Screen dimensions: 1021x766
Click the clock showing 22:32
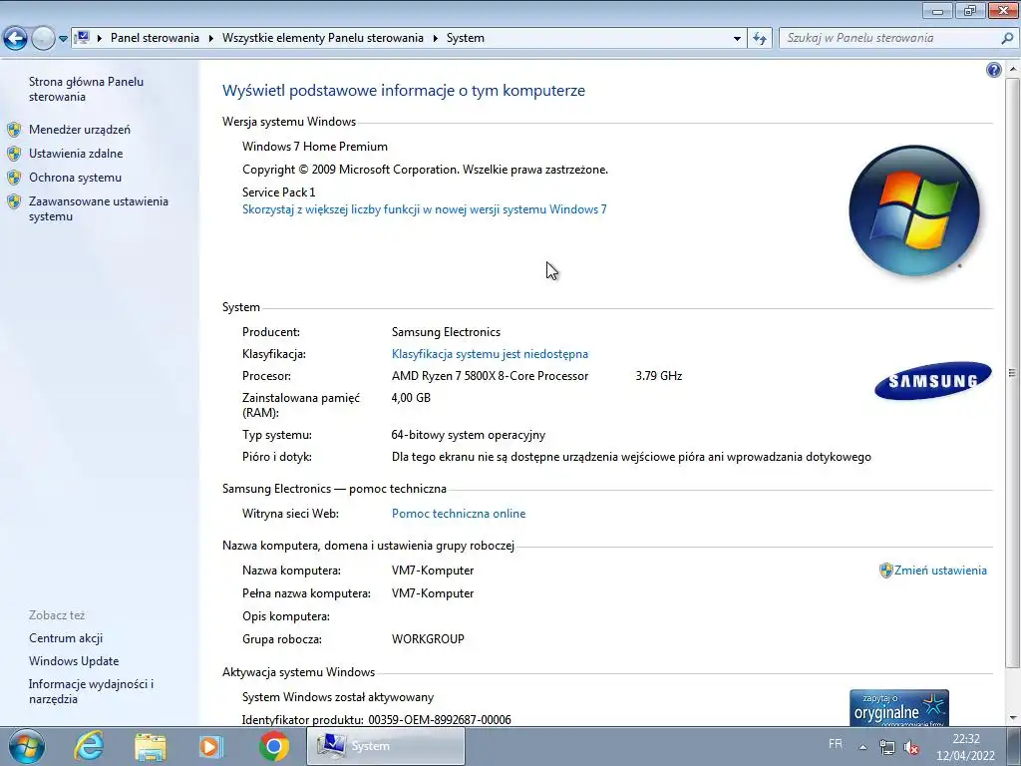(x=965, y=747)
